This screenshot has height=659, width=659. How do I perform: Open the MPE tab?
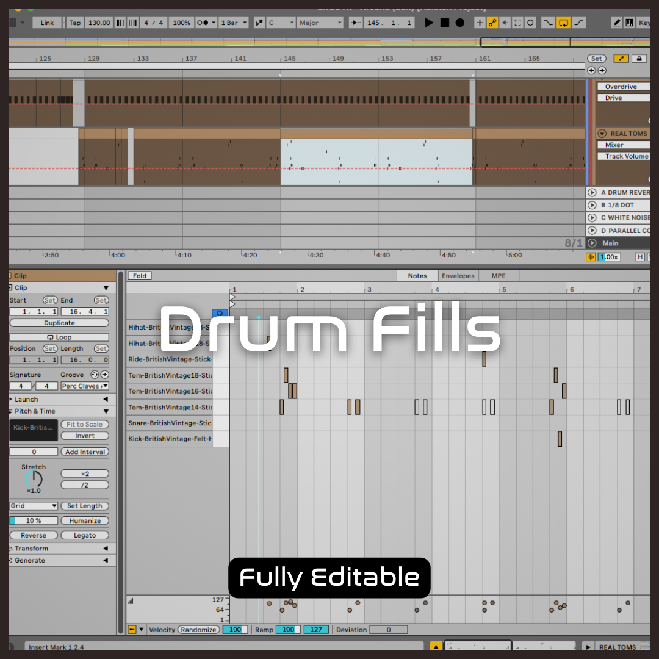pyautogui.click(x=499, y=276)
